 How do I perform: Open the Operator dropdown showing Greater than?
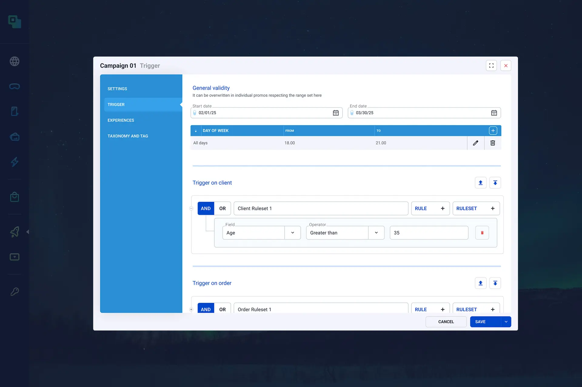pyautogui.click(x=376, y=233)
